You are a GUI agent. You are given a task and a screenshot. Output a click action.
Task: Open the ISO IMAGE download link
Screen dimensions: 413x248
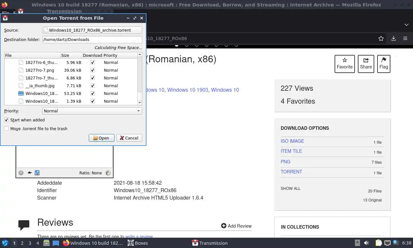point(292,141)
